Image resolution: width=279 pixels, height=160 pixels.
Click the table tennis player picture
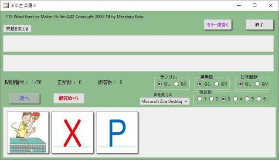(x=28, y=133)
